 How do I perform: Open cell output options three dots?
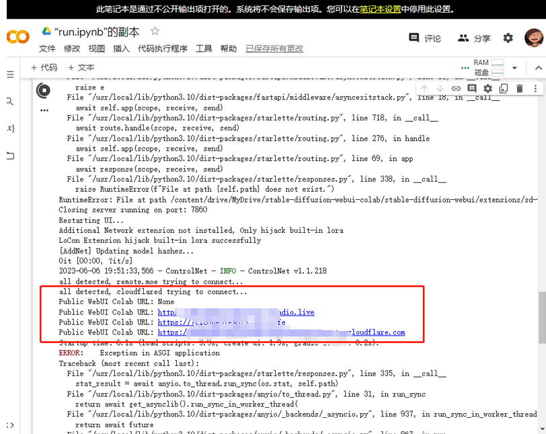(44, 110)
